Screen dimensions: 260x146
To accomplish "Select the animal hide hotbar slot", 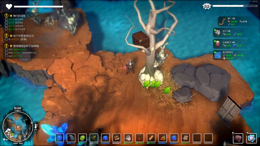I will [185, 138].
